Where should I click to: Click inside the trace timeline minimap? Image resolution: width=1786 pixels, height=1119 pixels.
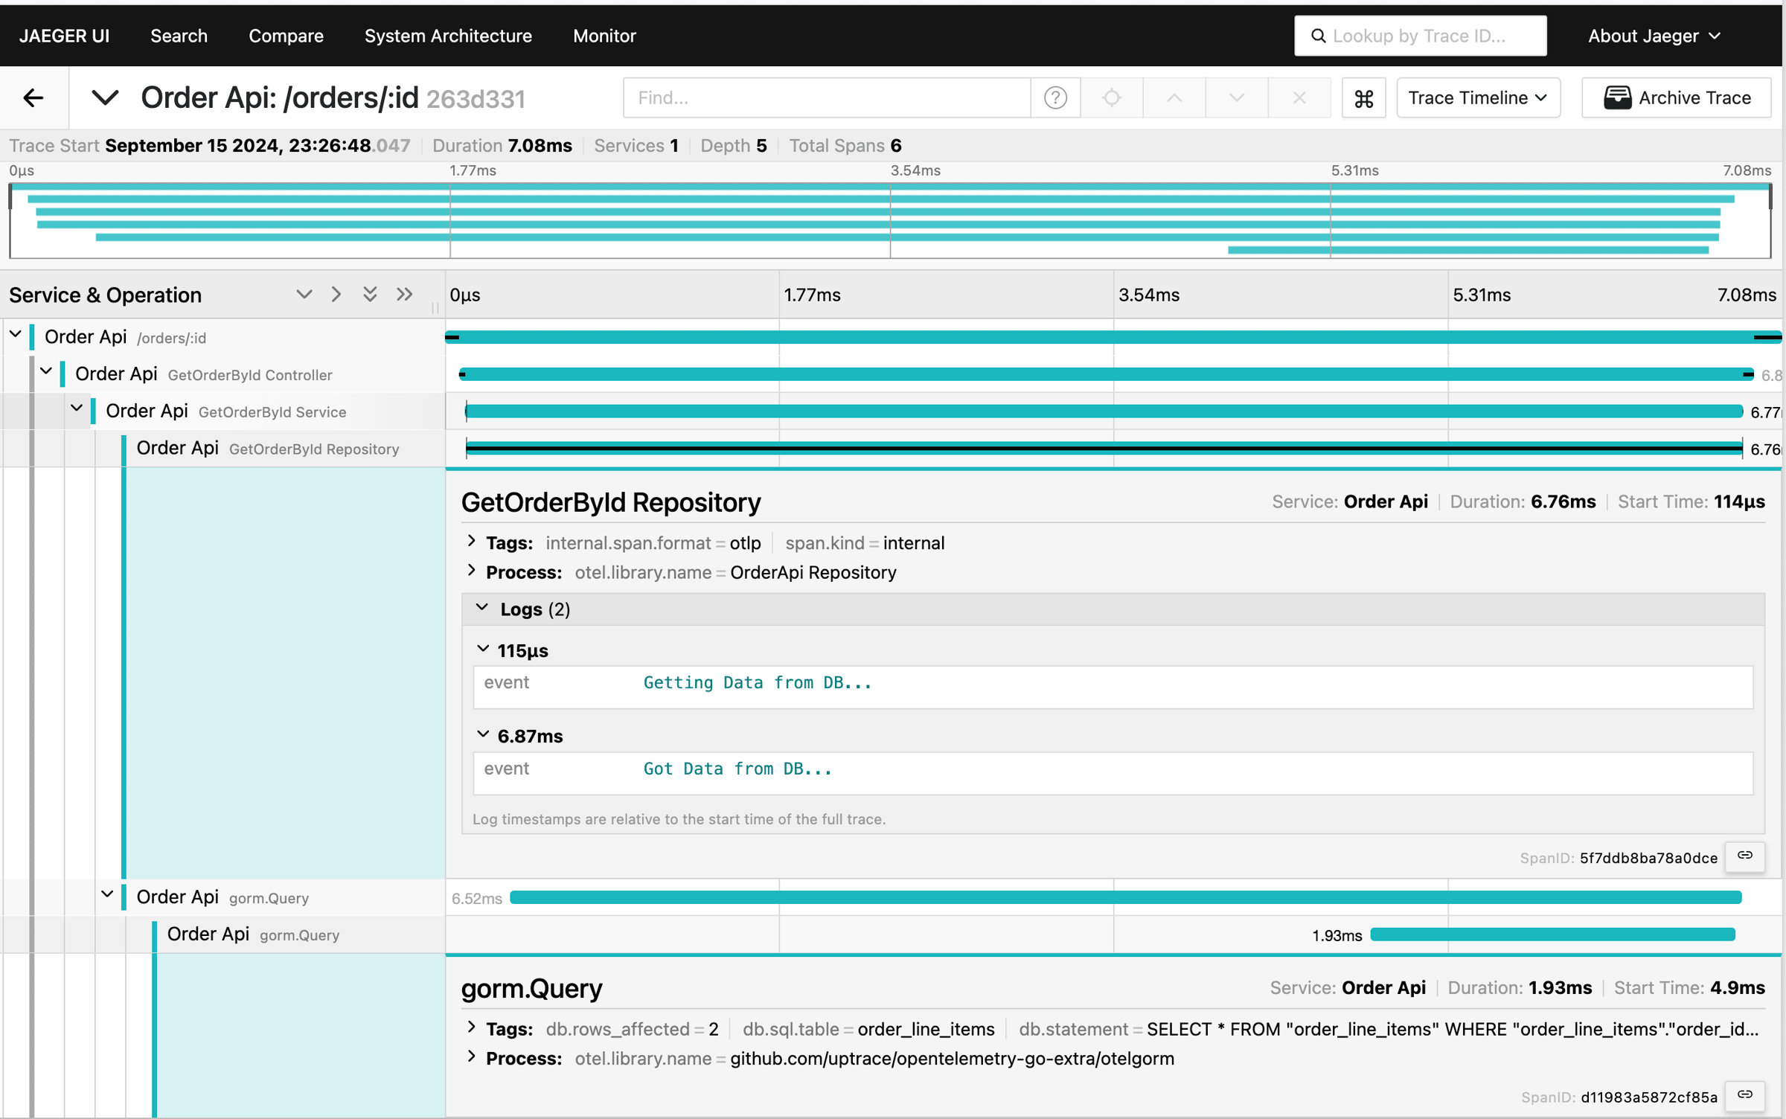click(x=893, y=220)
